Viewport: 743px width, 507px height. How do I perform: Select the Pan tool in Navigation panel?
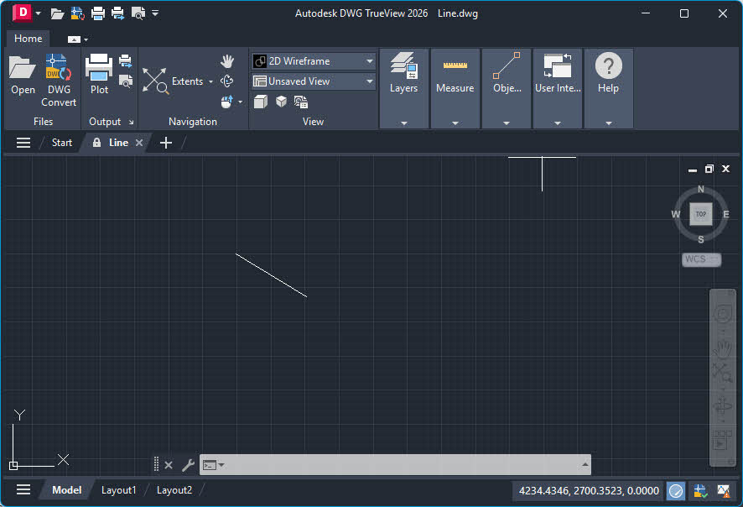(227, 60)
